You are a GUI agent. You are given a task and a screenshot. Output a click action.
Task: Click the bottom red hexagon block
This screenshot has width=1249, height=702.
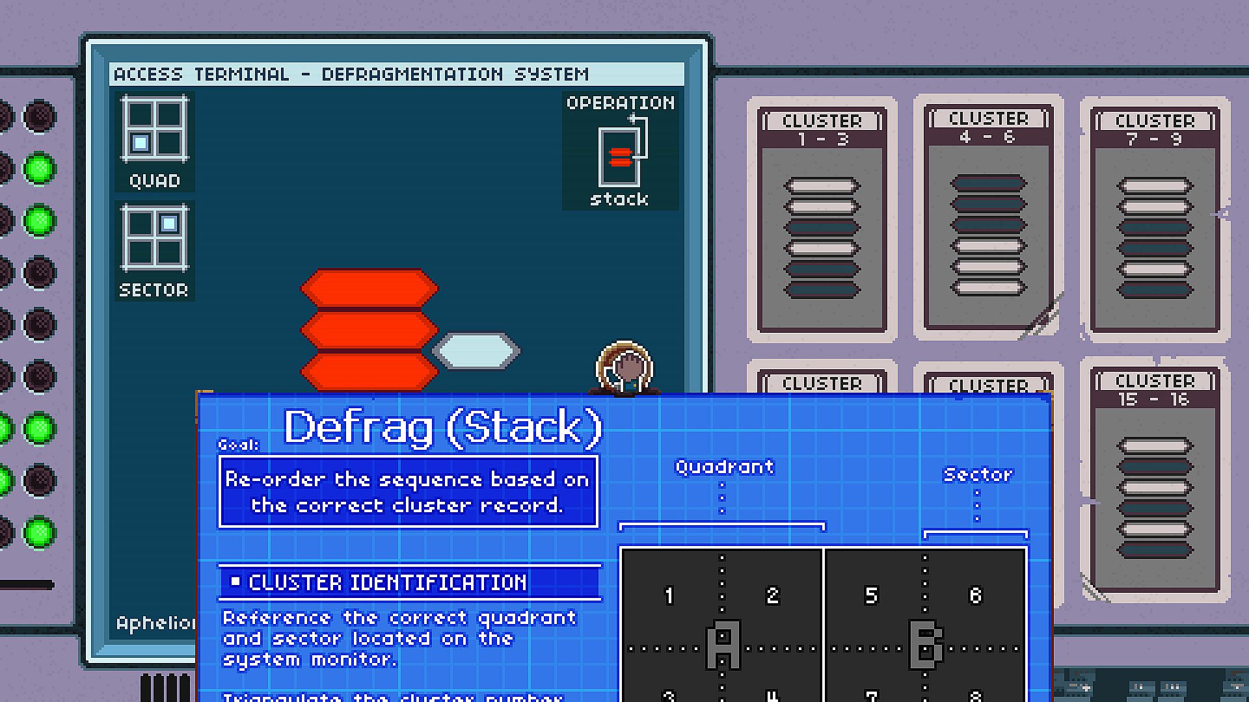[x=369, y=371]
